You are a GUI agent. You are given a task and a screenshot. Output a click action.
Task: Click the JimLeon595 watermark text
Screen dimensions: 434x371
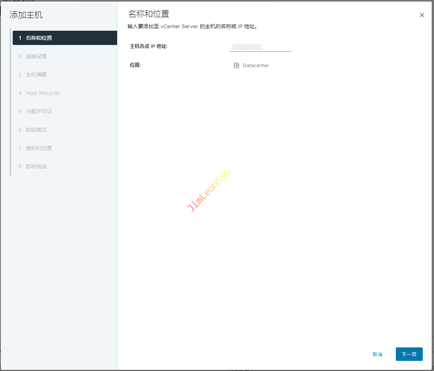tap(209, 190)
